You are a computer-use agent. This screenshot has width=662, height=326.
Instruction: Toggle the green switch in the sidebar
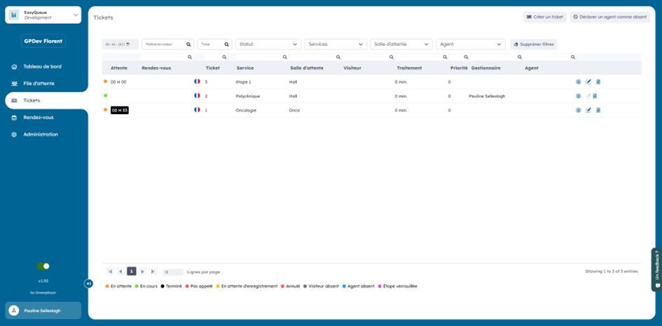(x=43, y=266)
